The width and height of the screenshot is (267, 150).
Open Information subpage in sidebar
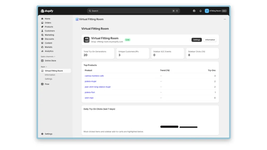pos(50,75)
